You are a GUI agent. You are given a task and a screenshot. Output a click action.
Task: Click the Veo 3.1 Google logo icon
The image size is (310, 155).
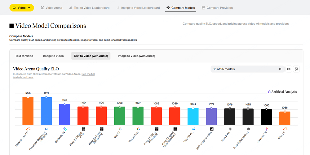click(x=120, y=129)
